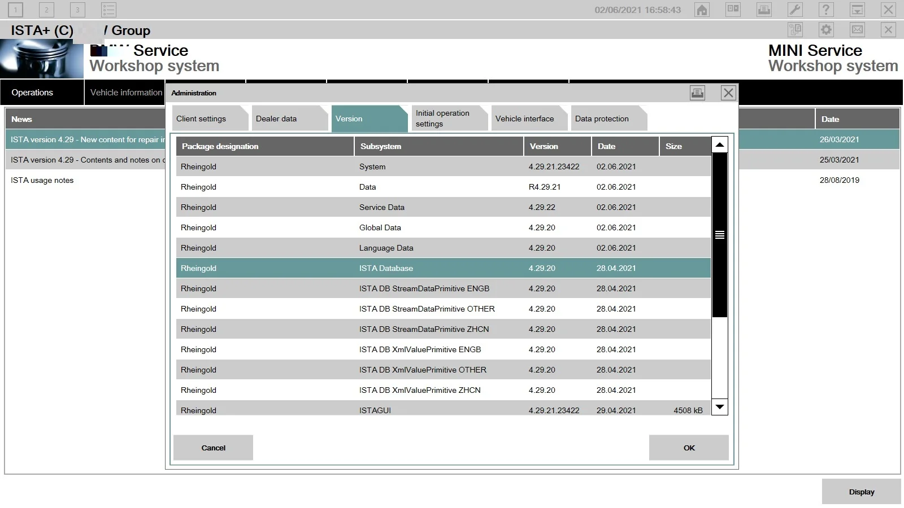Click the news date 25/03/2021

(x=840, y=160)
